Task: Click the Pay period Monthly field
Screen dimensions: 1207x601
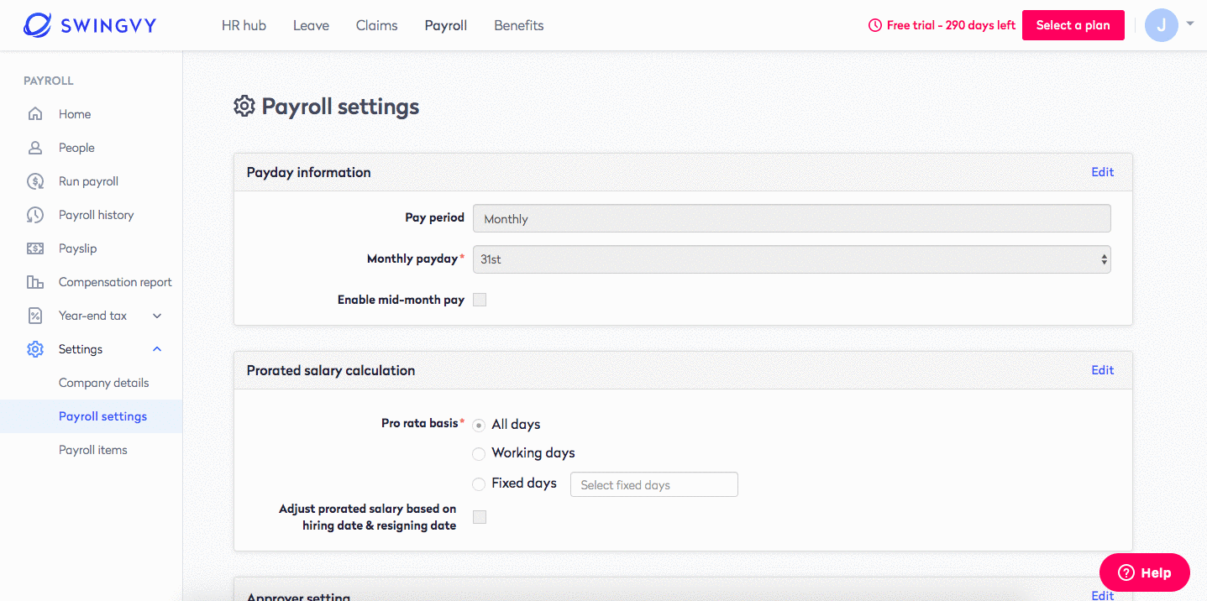Action: 792,218
